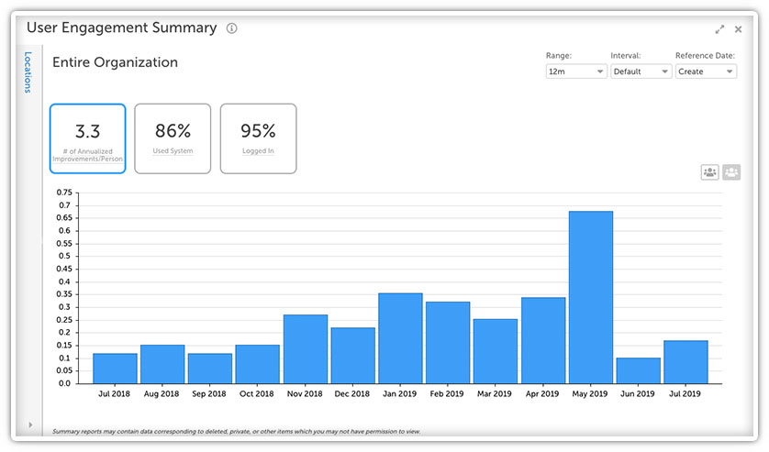Expand the report to full screen
The height and width of the screenshot is (452, 769).
719,29
